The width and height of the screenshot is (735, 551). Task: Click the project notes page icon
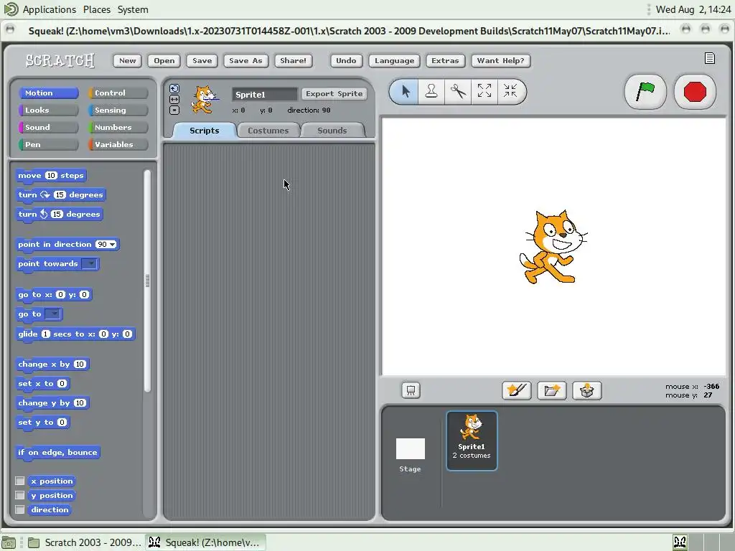[x=710, y=58]
